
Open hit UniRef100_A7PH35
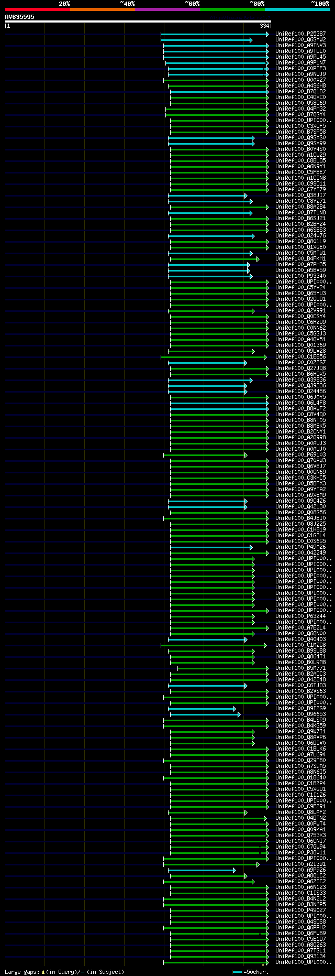(300, 265)
